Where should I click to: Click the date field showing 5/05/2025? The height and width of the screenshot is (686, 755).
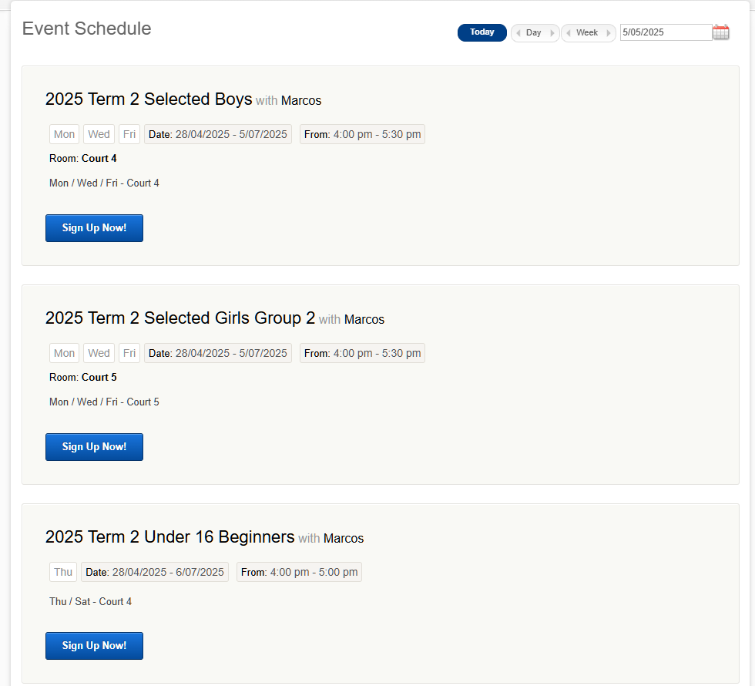666,32
